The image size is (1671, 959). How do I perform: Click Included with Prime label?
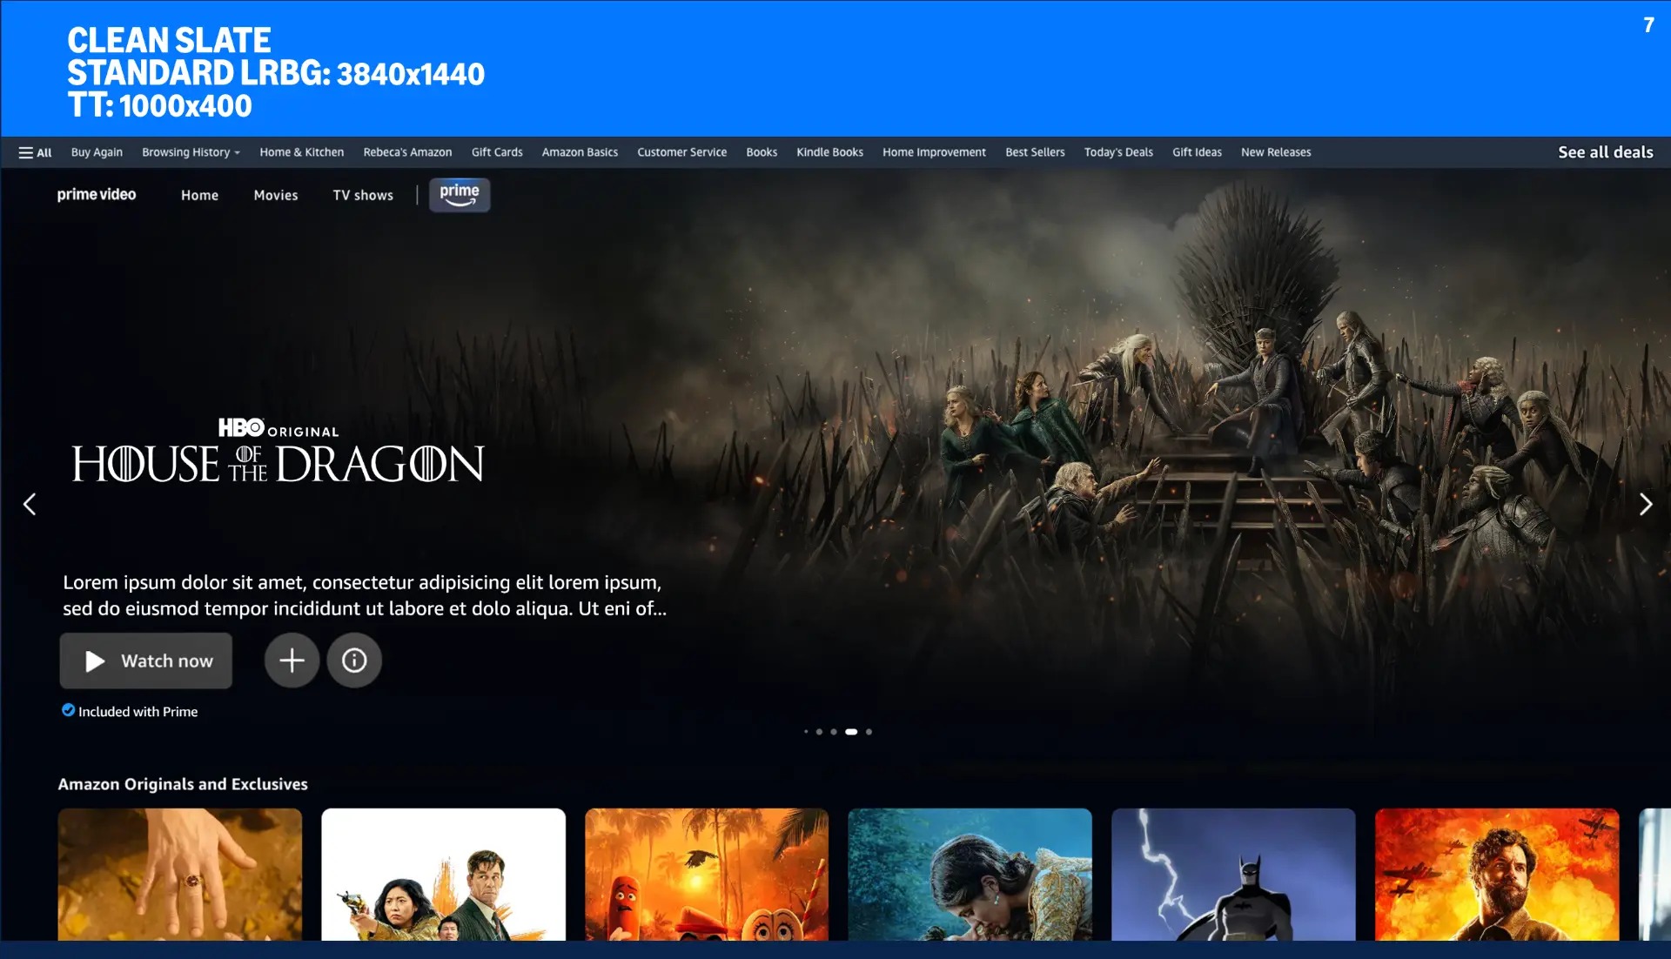click(x=138, y=712)
